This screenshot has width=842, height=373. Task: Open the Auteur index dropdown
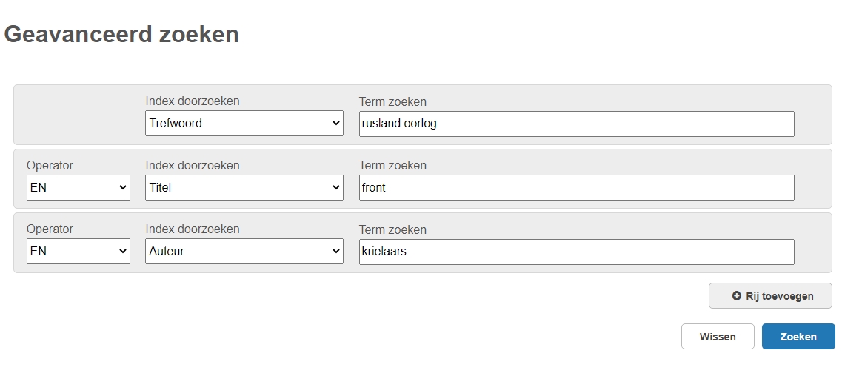[244, 251]
